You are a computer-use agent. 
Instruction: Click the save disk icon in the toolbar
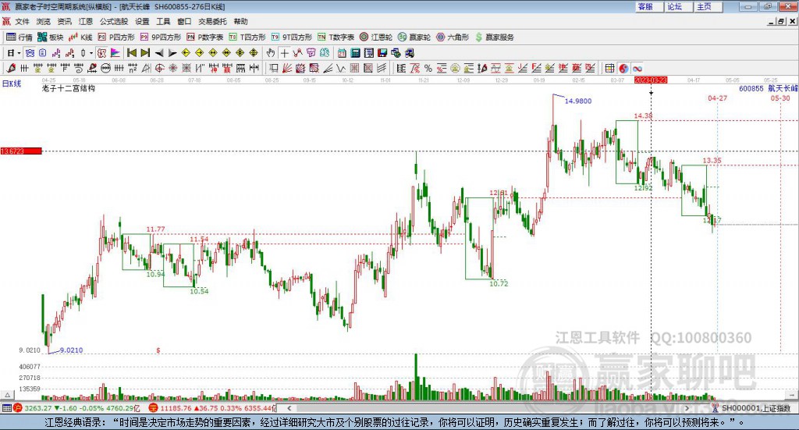pos(382,53)
